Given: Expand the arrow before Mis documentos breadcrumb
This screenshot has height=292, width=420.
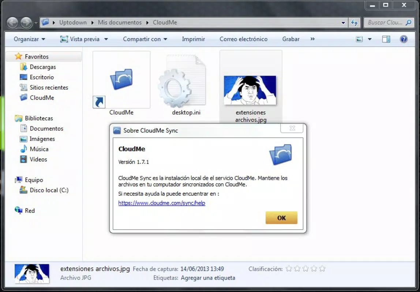Looking at the screenshot, I should 93,23.
